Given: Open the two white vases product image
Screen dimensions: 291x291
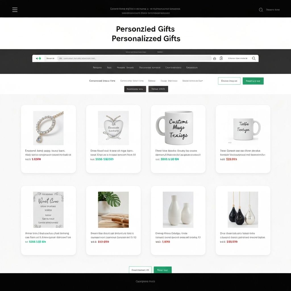Looking at the screenshot, I should 178,210.
